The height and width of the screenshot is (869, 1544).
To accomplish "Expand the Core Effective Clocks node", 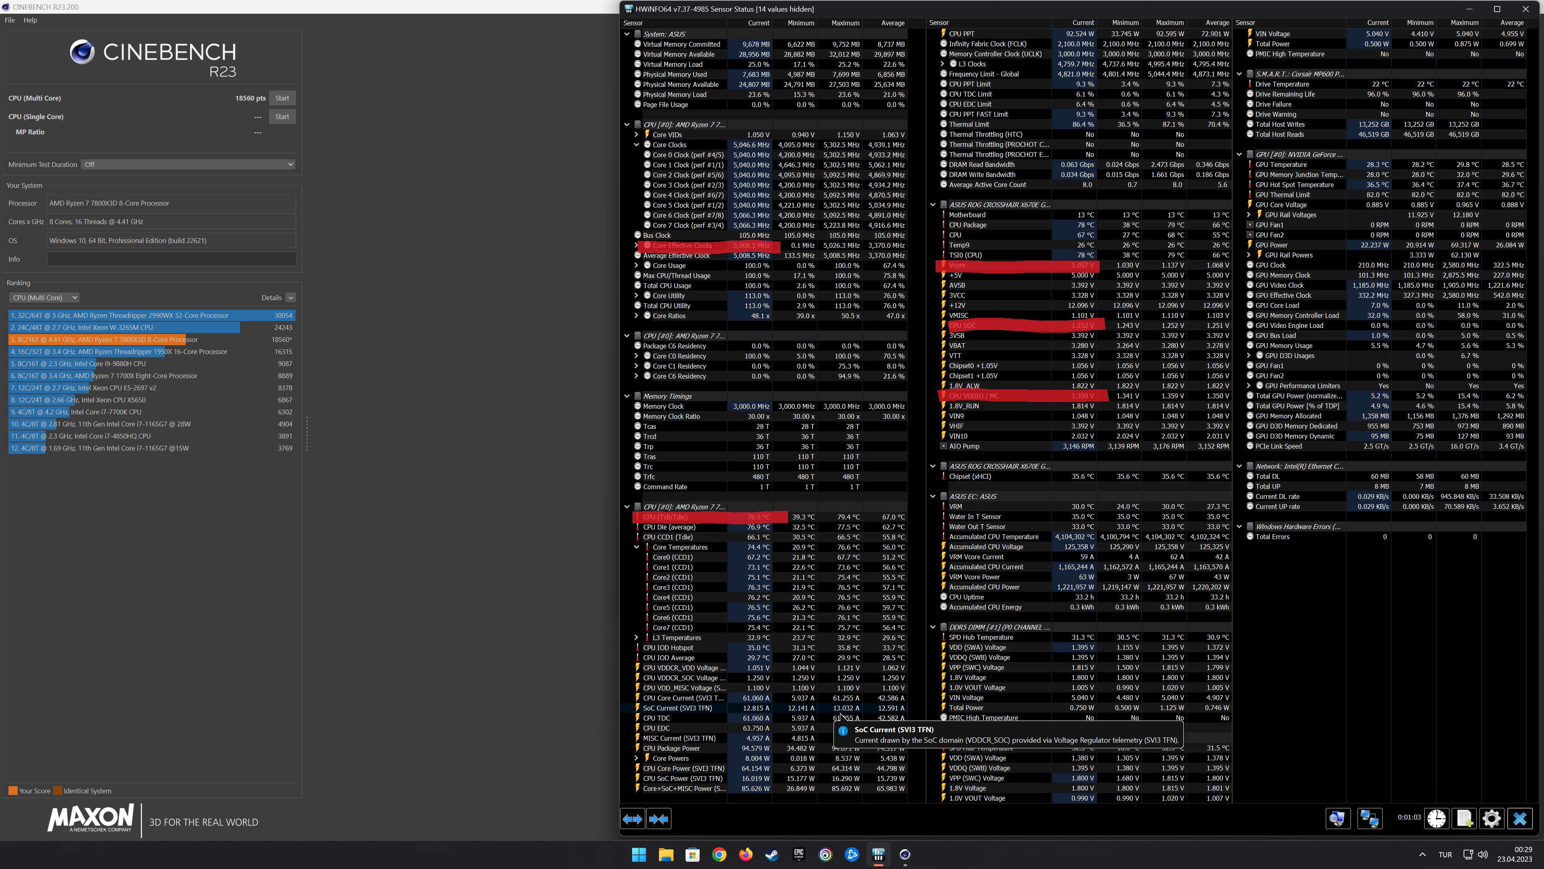I will tap(636, 245).
